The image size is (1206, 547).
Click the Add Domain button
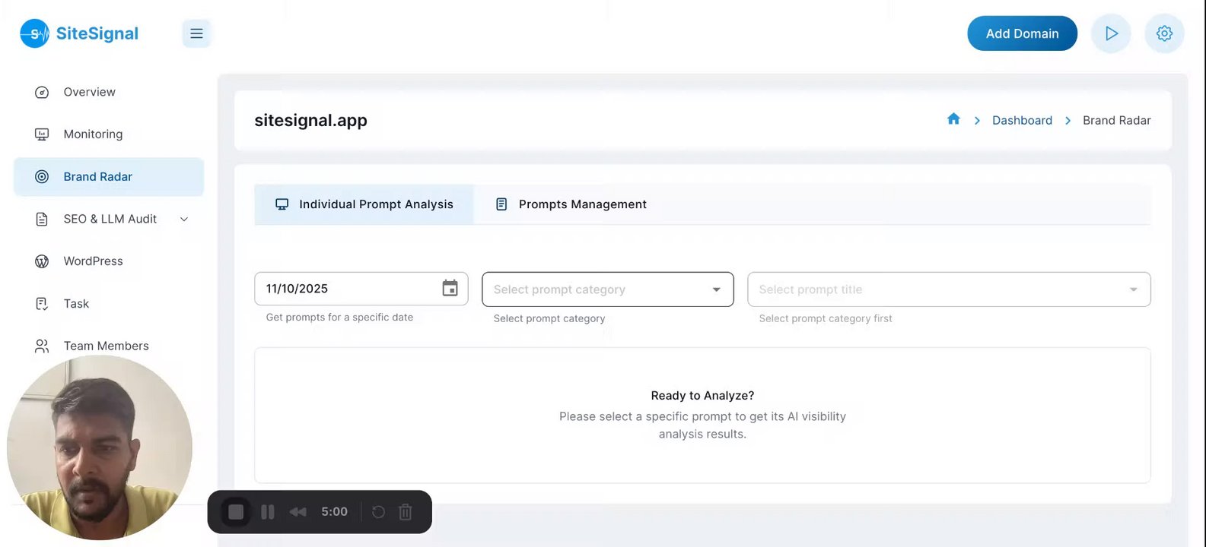point(1022,33)
